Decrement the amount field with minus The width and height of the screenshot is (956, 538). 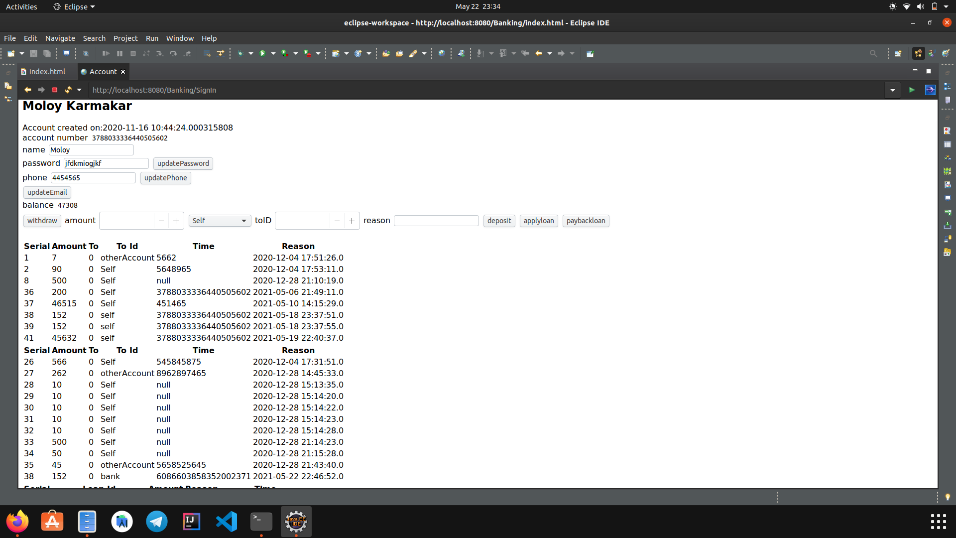(x=161, y=221)
